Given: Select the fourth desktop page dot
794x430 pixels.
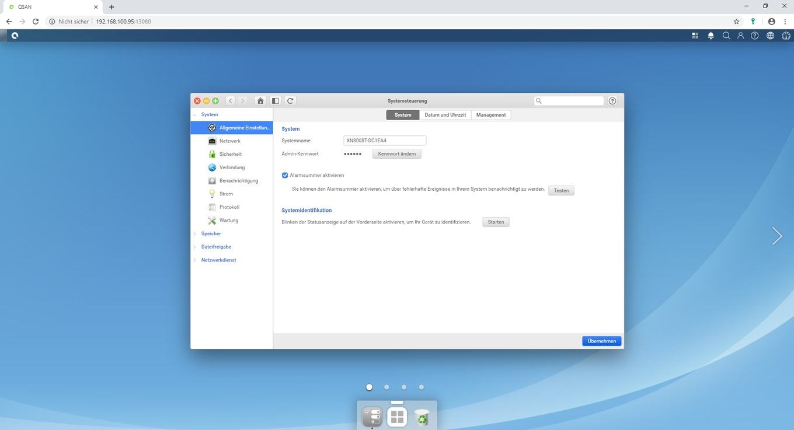Looking at the screenshot, I should point(421,387).
